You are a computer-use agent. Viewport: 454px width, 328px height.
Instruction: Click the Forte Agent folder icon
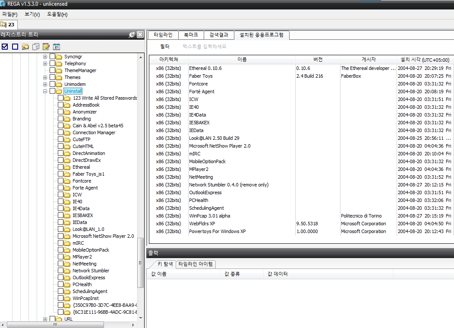point(67,188)
